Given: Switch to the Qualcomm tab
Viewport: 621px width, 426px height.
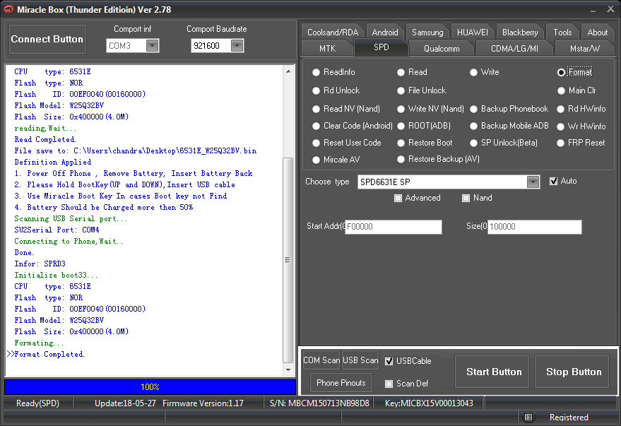Looking at the screenshot, I should click(x=442, y=48).
